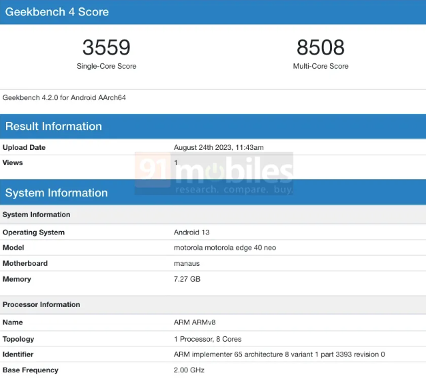Select the multi-core score value 8508
The image size is (426, 379).
coord(321,47)
